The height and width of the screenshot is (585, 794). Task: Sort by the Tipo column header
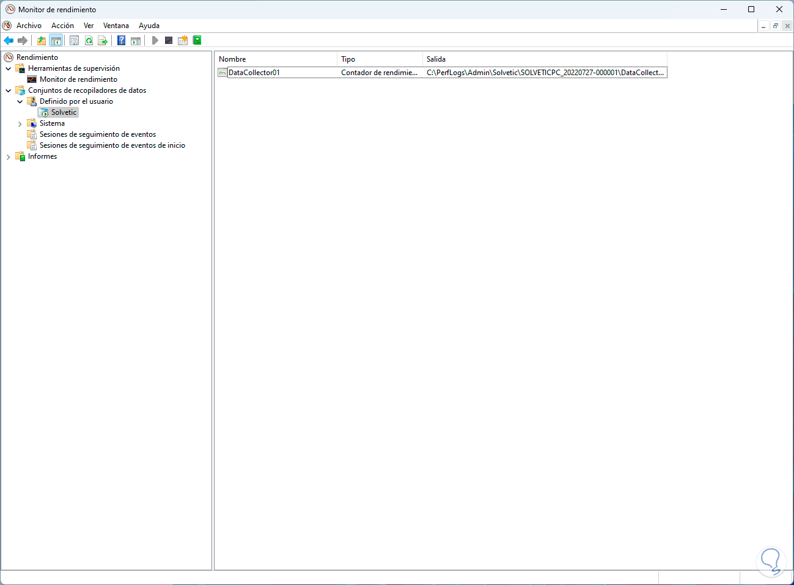click(380, 59)
